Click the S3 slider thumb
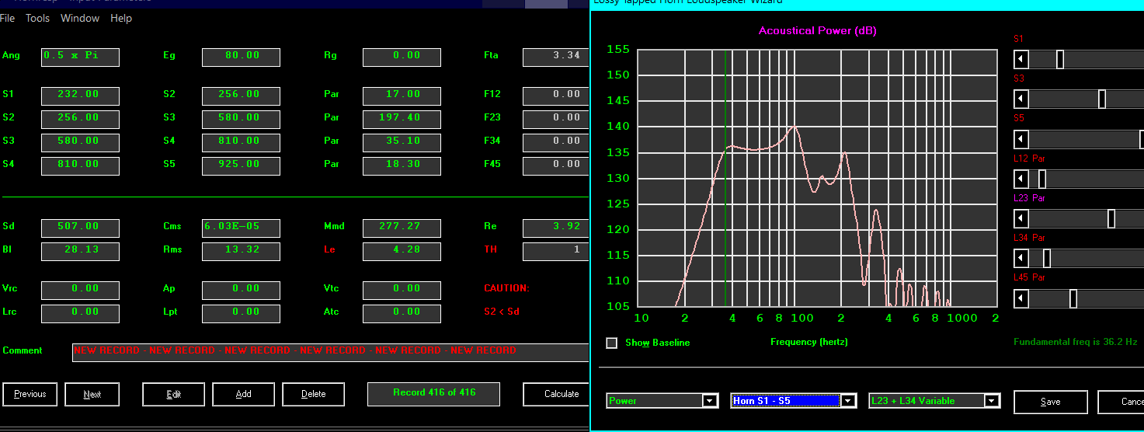 [x=1101, y=99]
